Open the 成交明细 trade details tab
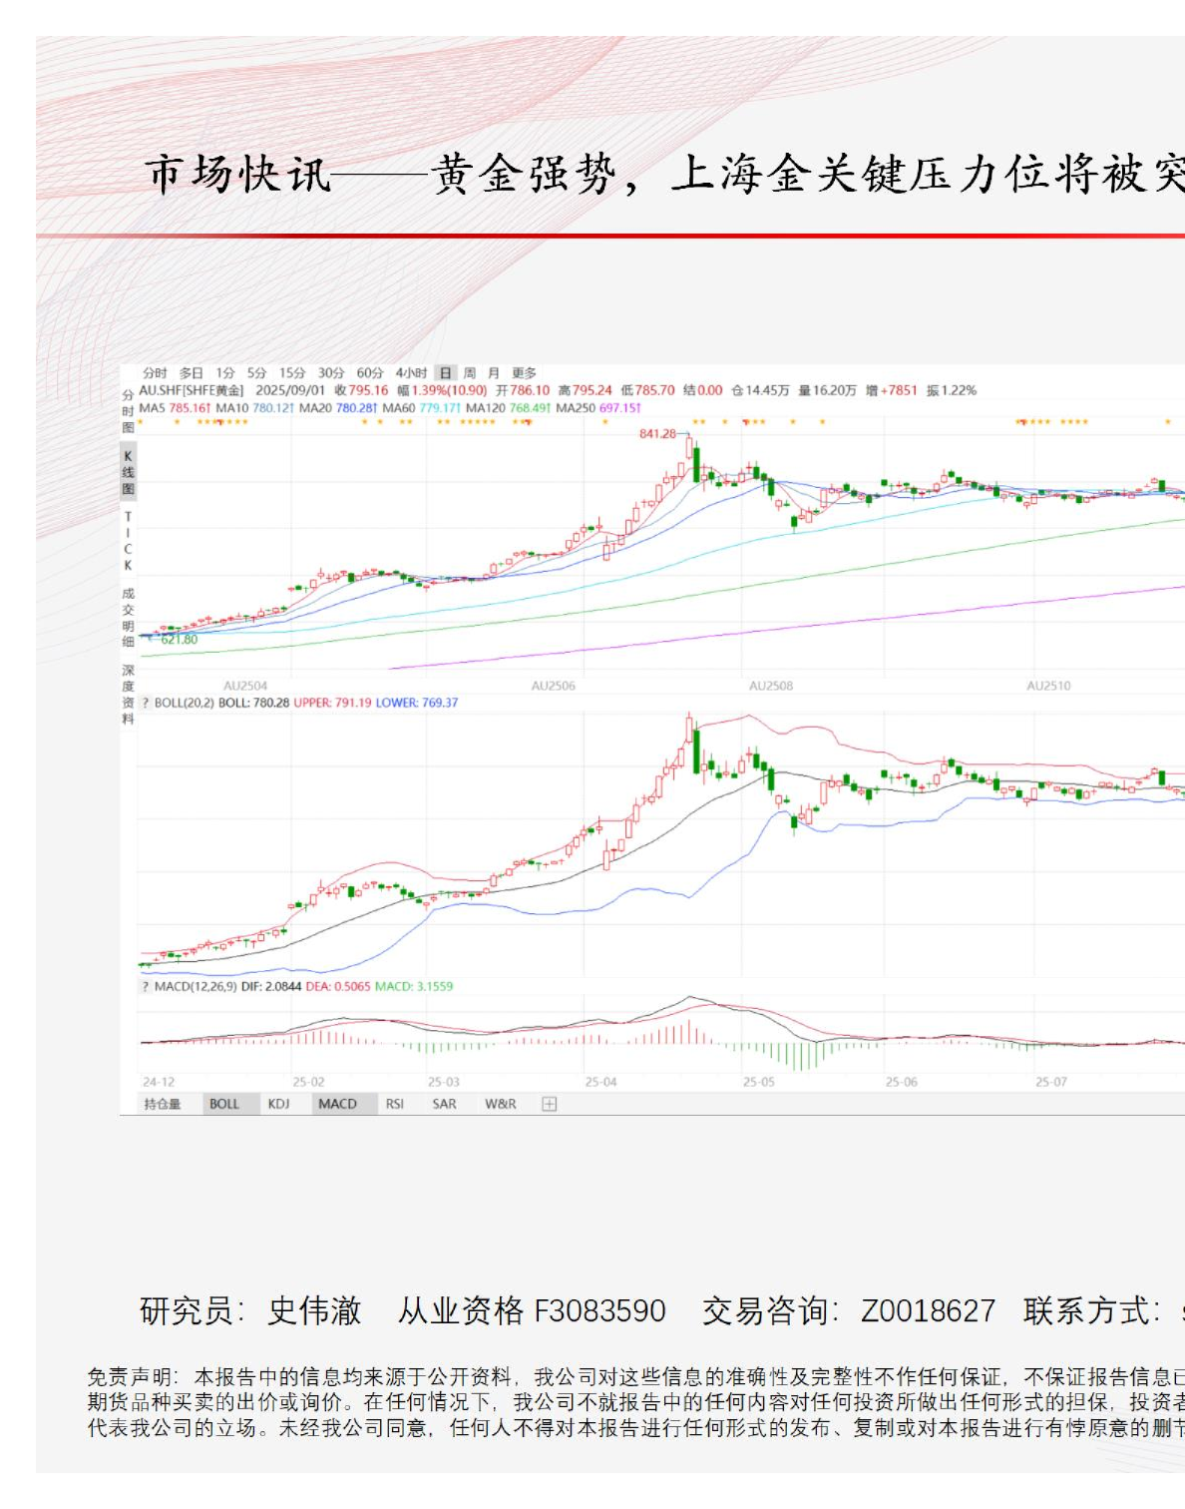The image size is (1185, 1509). click(x=128, y=617)
